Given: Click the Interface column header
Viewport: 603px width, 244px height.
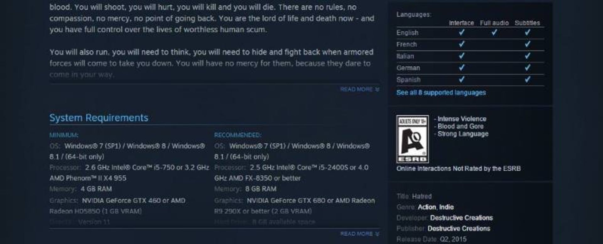Looking at the screenshot, I should (461, 23).
